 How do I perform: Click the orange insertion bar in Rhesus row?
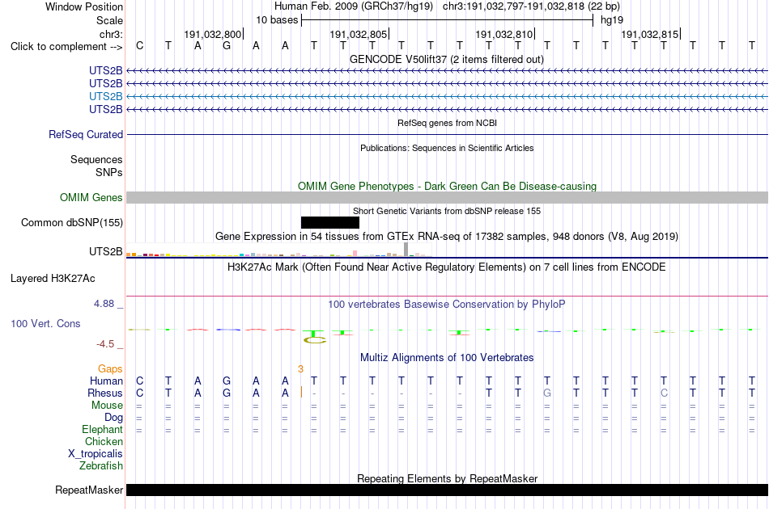[301, 393]
